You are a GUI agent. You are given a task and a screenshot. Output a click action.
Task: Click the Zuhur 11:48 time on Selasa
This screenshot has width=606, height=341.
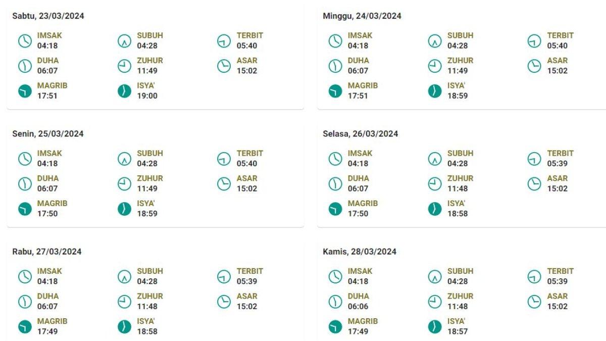(458, 188)
